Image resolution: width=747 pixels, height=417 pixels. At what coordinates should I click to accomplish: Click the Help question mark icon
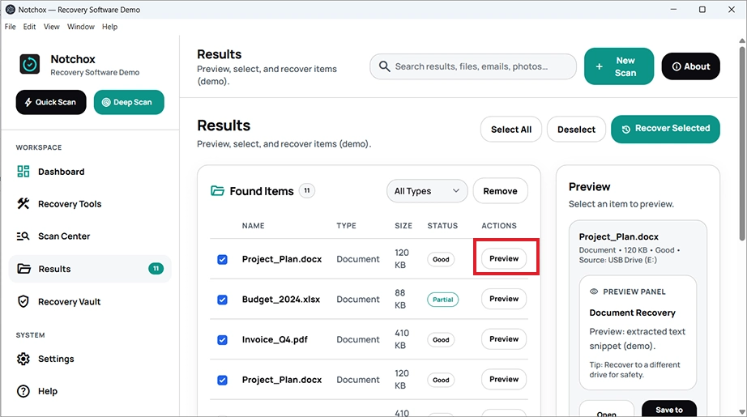pos(23,391)
